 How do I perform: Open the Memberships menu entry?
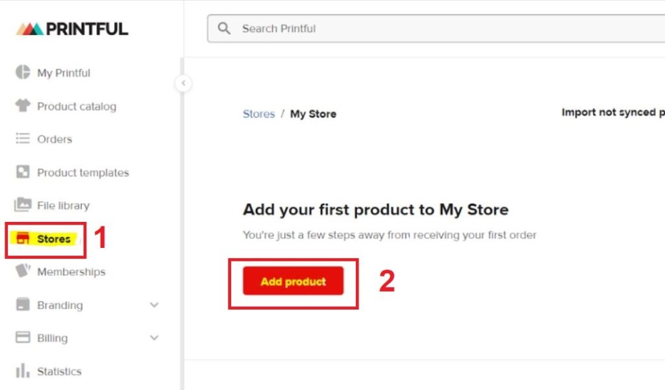[71, 271]
